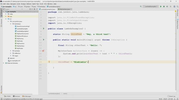Click the run gutter arrow beside main method
The width and height of the screenshot is (179, 100).
44,40
